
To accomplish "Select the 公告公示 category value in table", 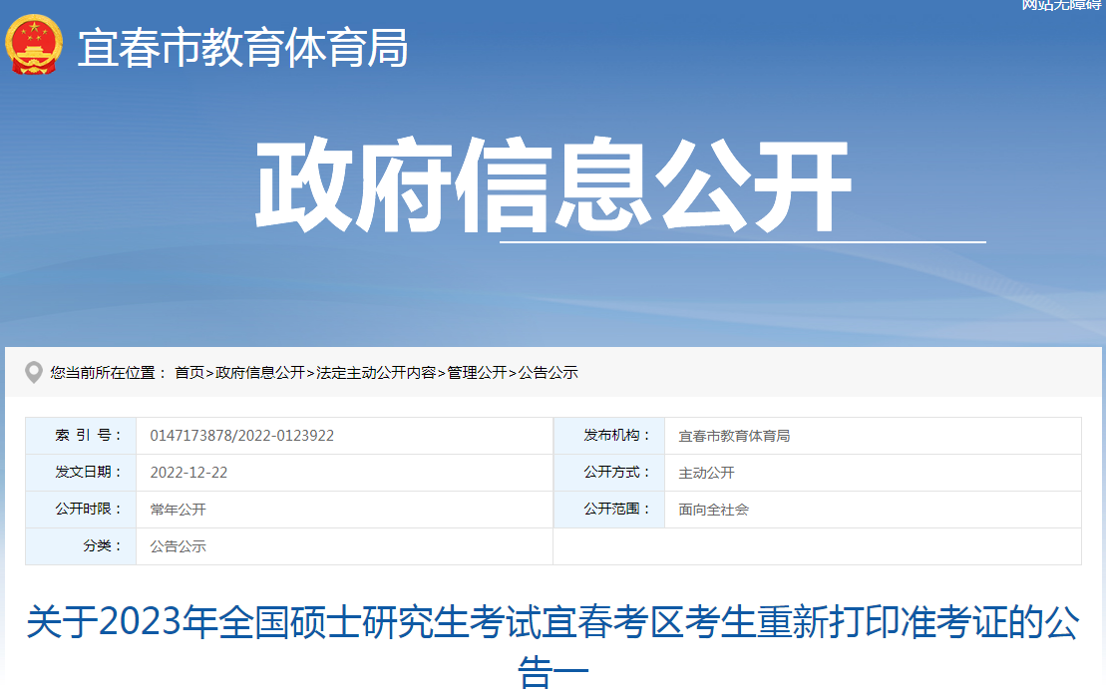I will coord(178,545).
